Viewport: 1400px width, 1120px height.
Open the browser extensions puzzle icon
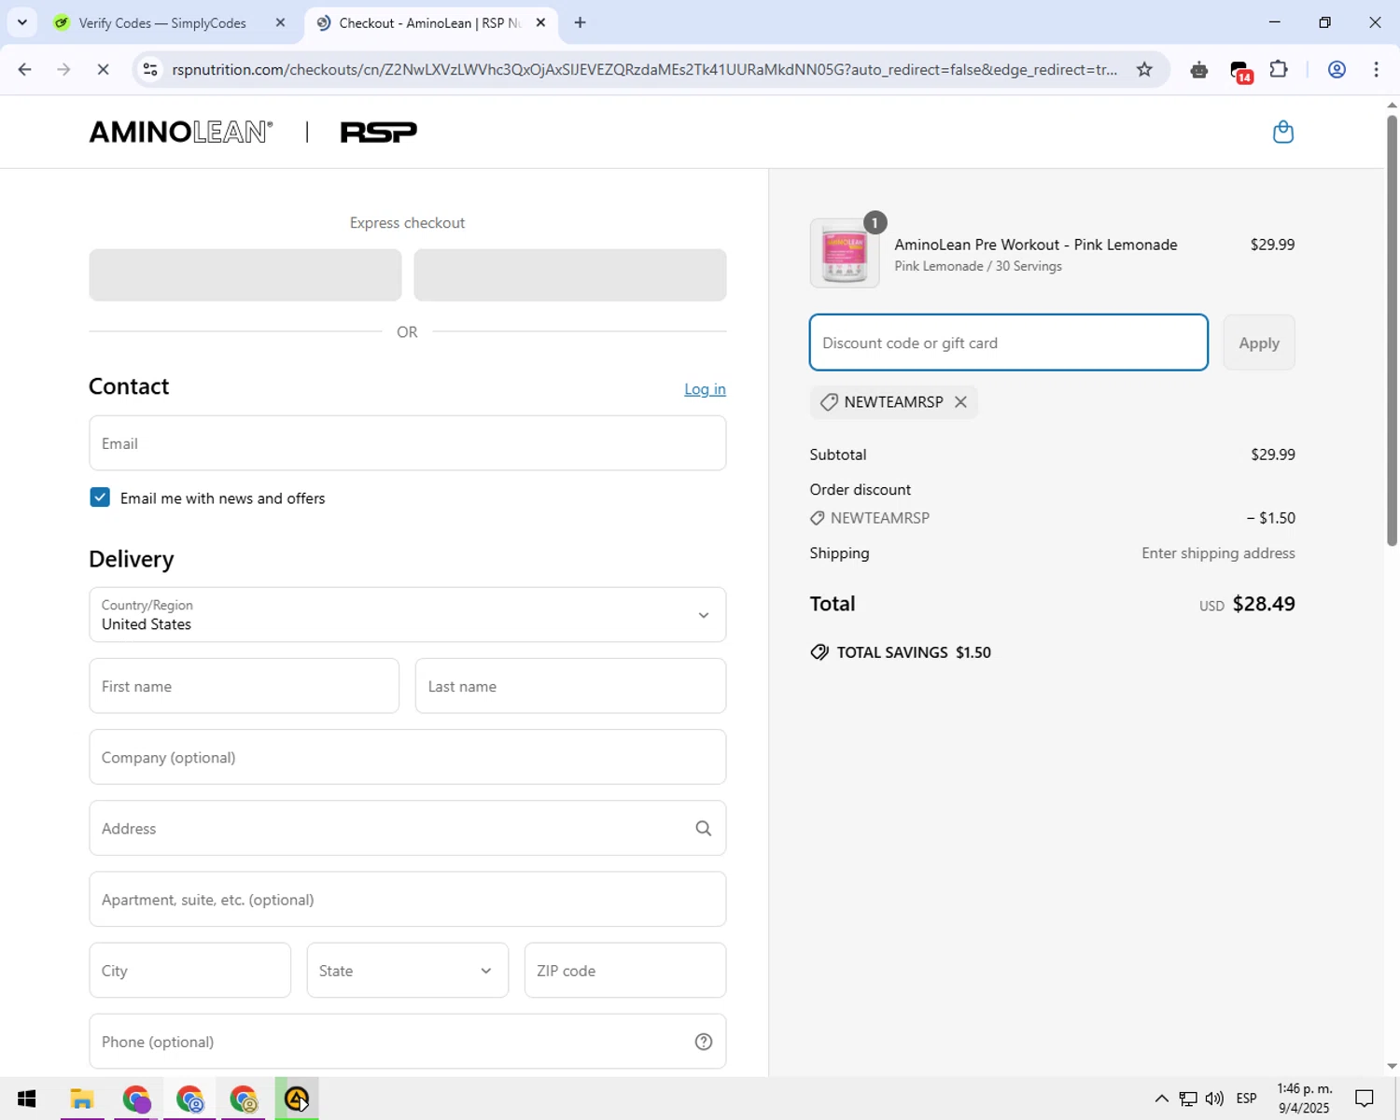coord(1279,69)
